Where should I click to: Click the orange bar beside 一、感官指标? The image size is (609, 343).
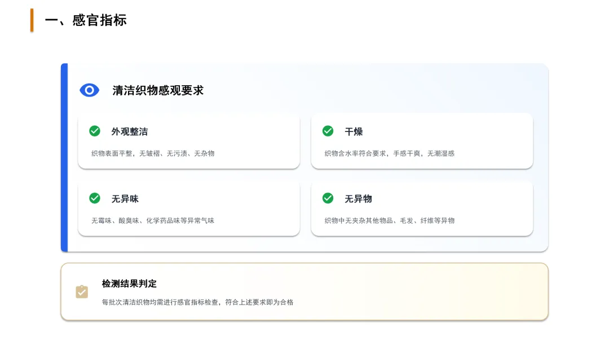coord(32,20)
